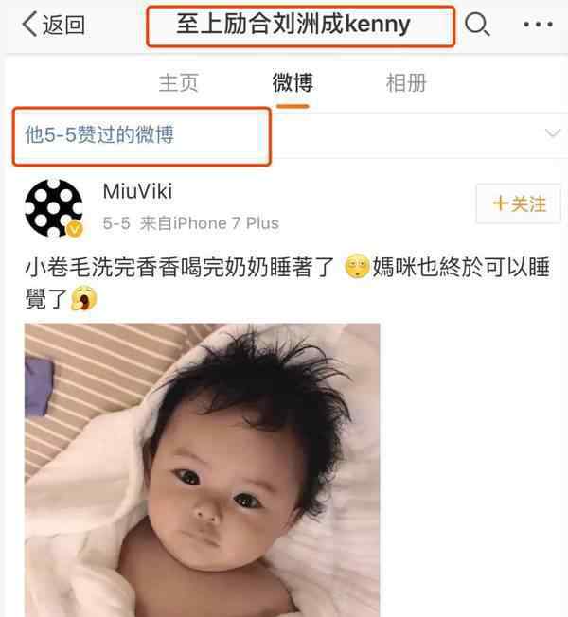Screen dimensions: 568x617
Task: Follow MiuViki with the +关注 button
Action: pos(519,203)
